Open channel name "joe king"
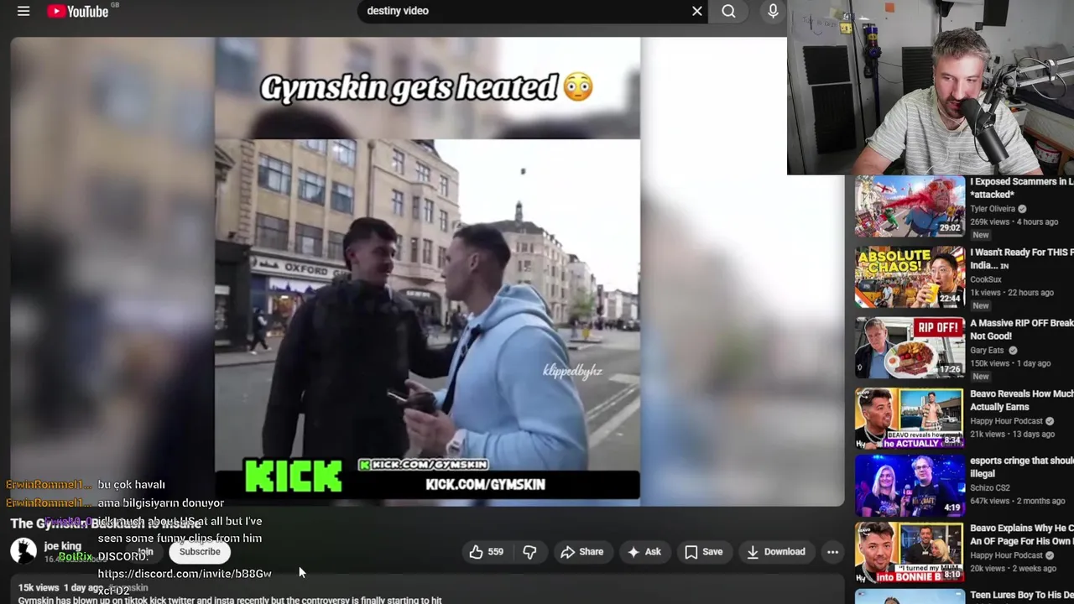Viewport: 1074px width, 604px height. pyautogui.click(x=63, y=546)
